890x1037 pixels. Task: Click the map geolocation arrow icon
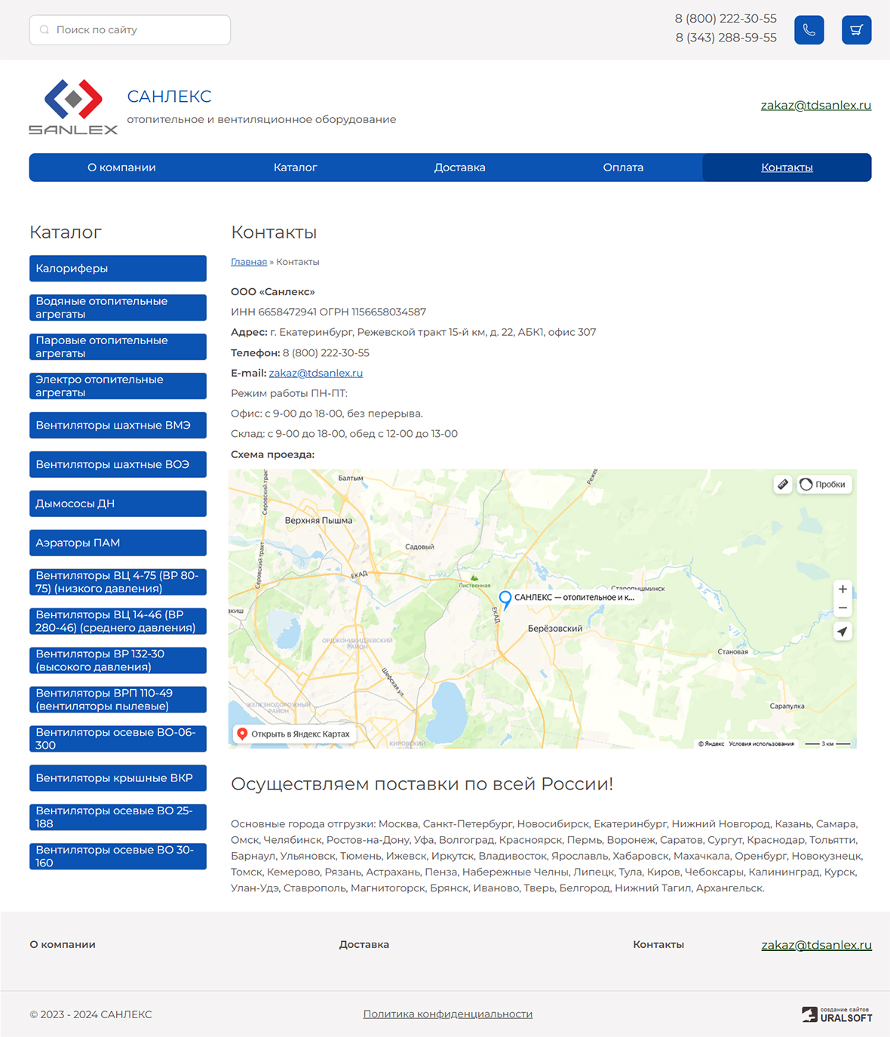[x=842, y=632]
